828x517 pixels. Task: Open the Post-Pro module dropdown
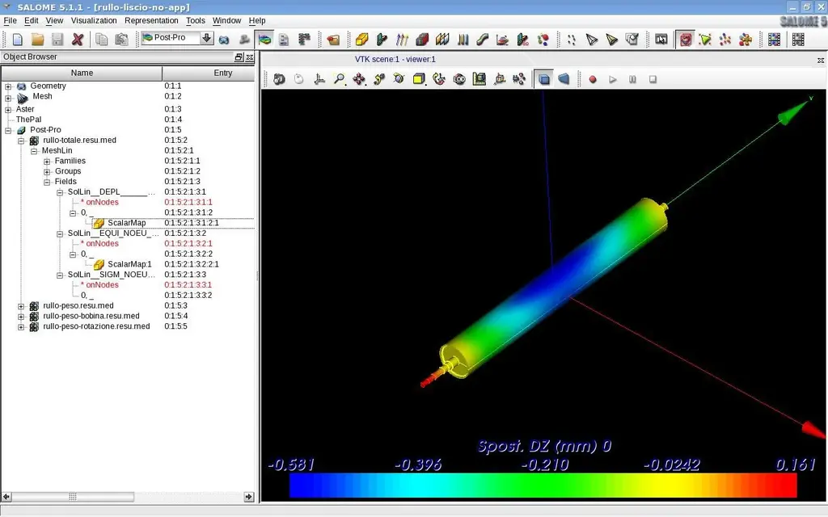coord(206,38)
